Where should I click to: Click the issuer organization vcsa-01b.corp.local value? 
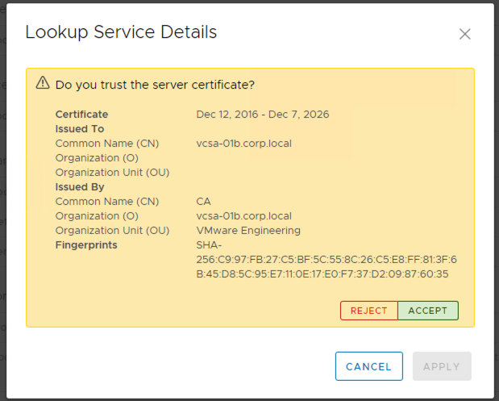[x=243, y=216]
